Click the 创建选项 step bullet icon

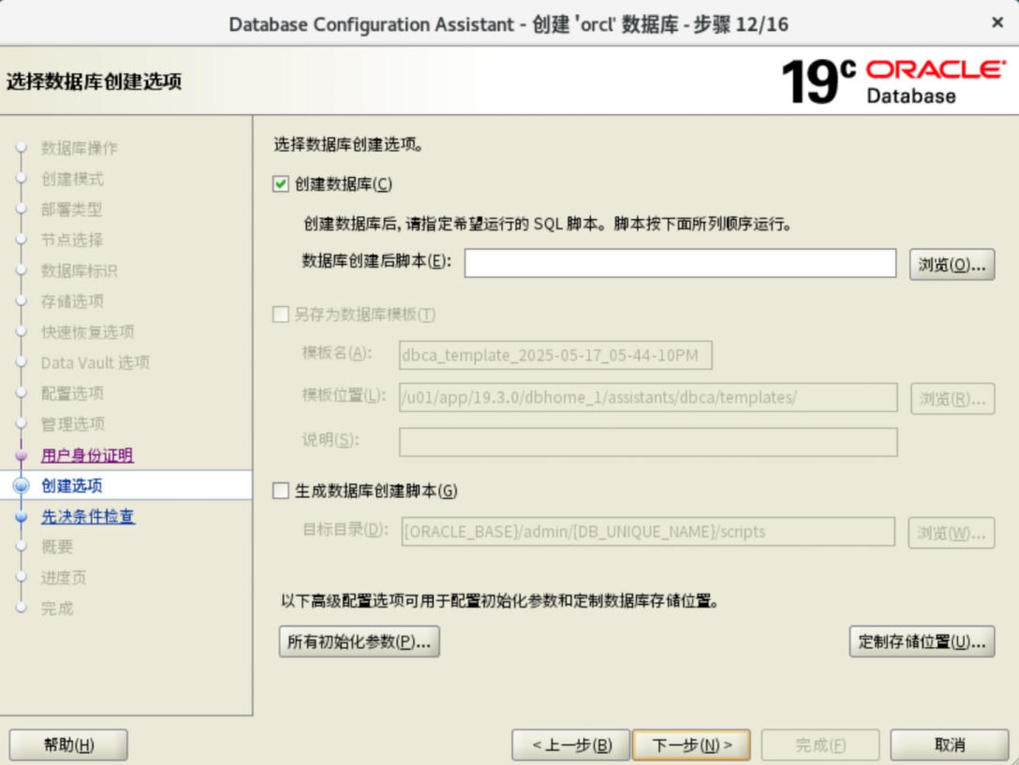pos(22,485)
